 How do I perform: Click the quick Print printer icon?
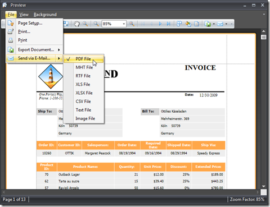(x=11, y=40)
